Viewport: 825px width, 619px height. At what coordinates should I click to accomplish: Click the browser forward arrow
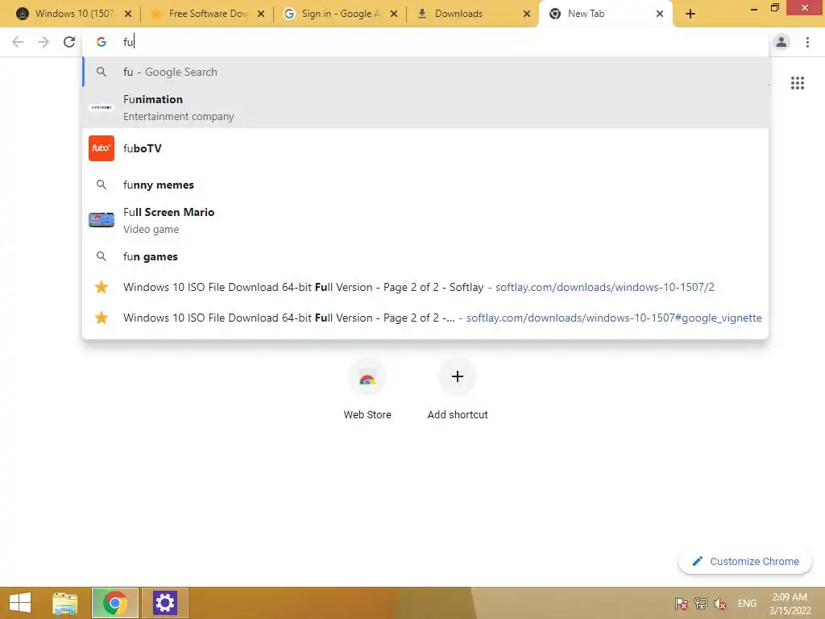(44, 42)
